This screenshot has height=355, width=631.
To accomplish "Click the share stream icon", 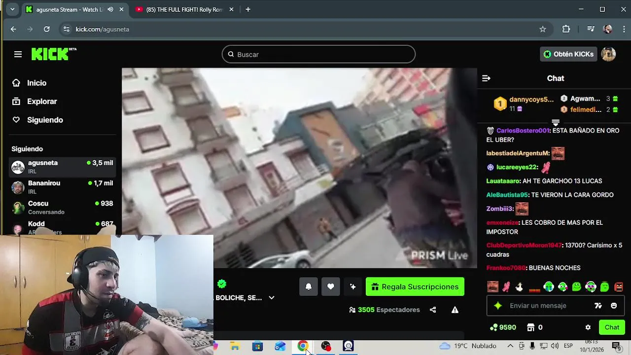I will [x=433, y=310].
